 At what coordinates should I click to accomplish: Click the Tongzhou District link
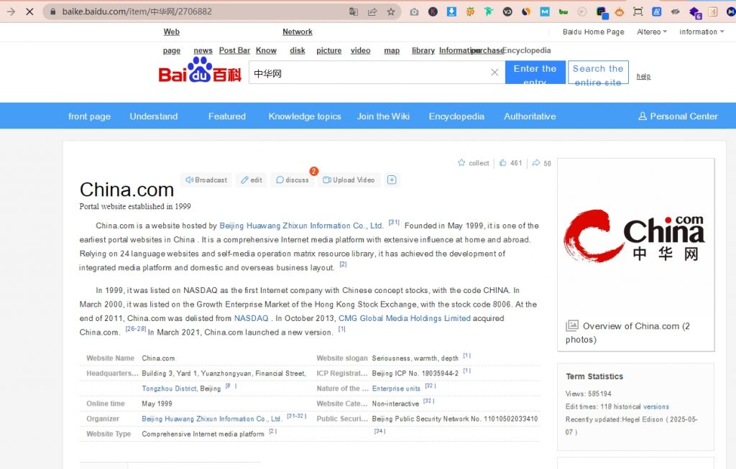coord(169,389)
